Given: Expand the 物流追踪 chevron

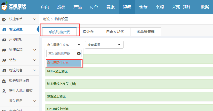Looking at the screenshot, I should click(35, 50).
